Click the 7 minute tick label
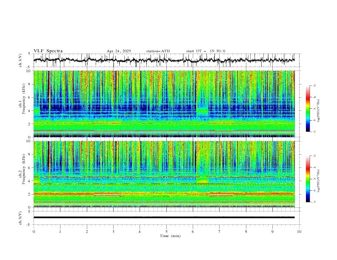Image resolution: width=337 pixels, height=260 pixels. point(220,232)
